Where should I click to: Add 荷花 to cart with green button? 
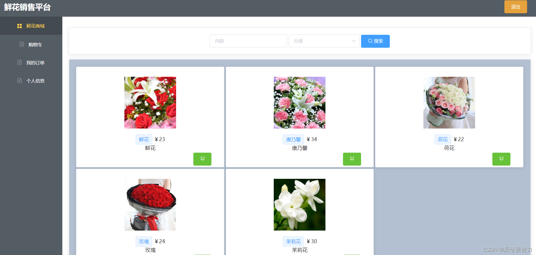click(501, 159)
